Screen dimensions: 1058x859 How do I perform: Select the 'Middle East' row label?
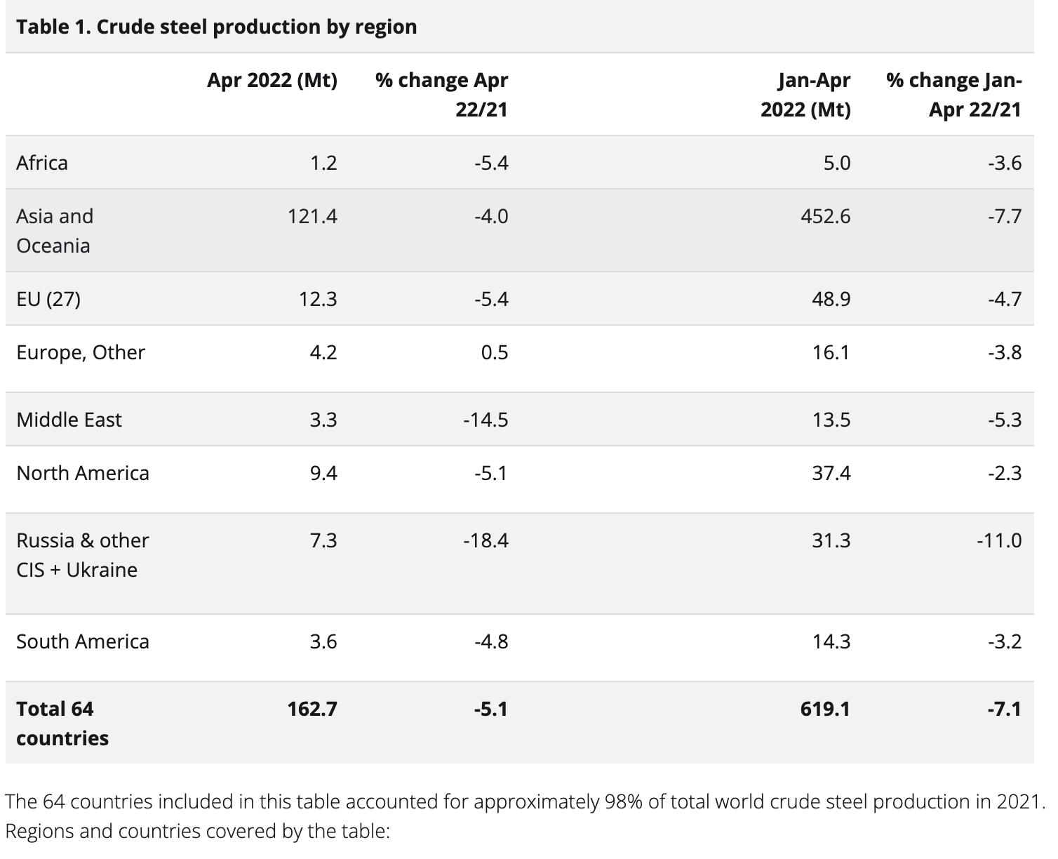coord(69,420)
